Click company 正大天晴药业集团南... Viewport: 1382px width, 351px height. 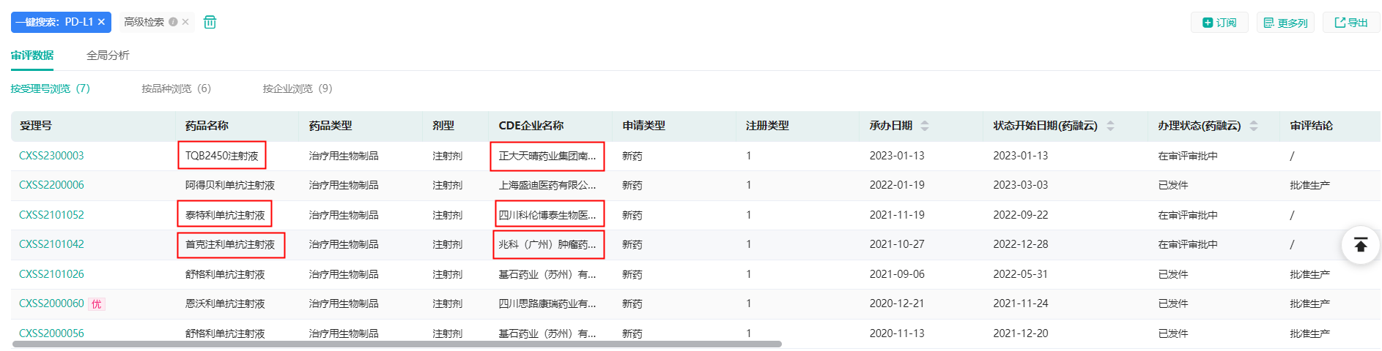click(x=547, y=156)
